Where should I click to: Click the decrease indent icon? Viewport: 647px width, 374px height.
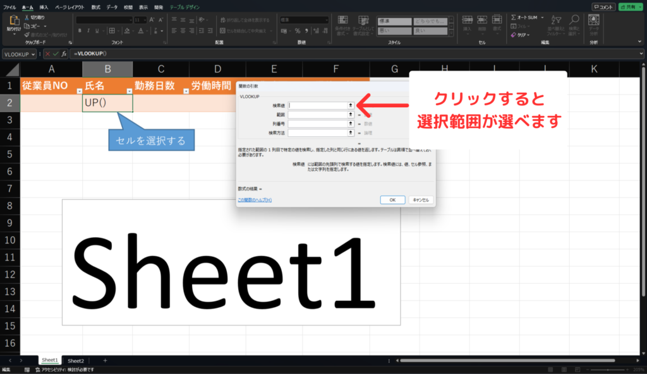click(x=202, y=30)
